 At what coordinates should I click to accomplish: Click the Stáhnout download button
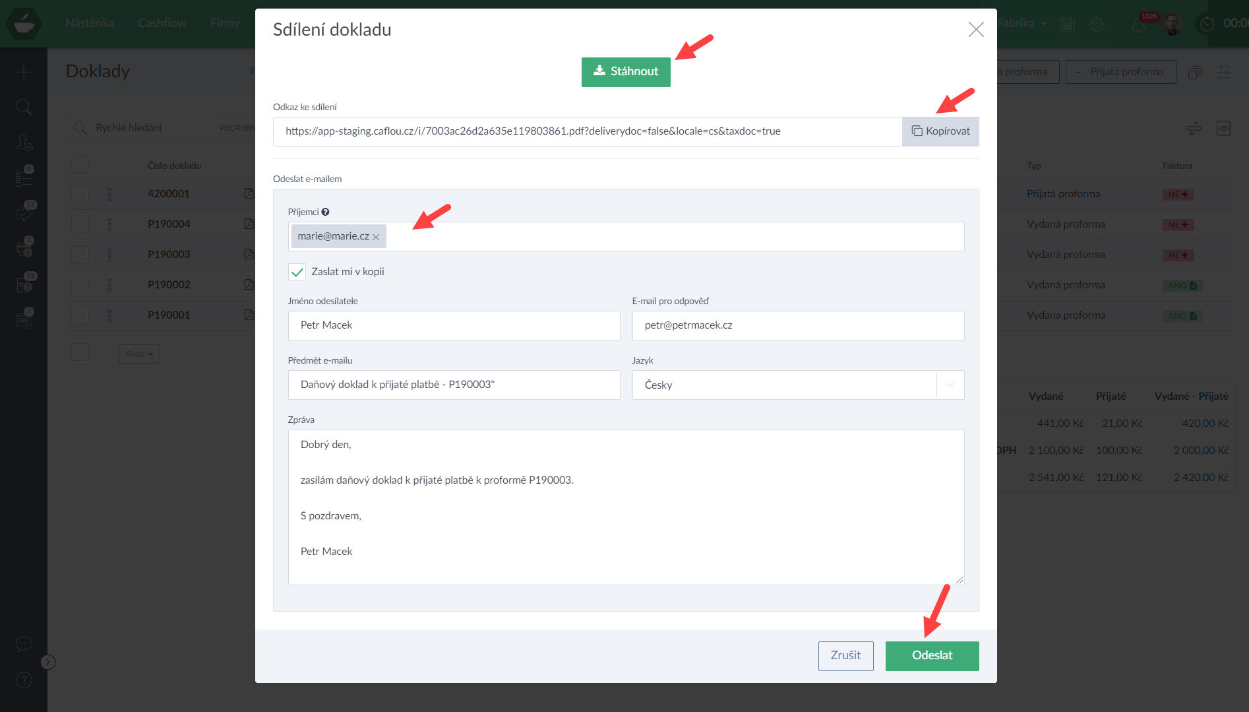pyautogui.click(x=625, y=71)
